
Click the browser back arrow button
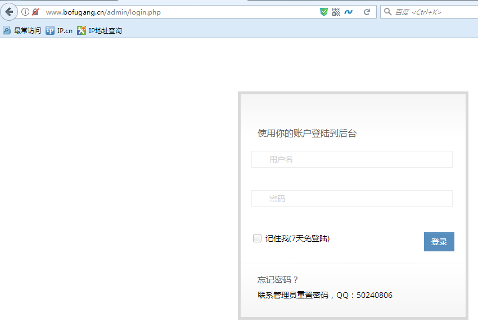click(9, 12)
